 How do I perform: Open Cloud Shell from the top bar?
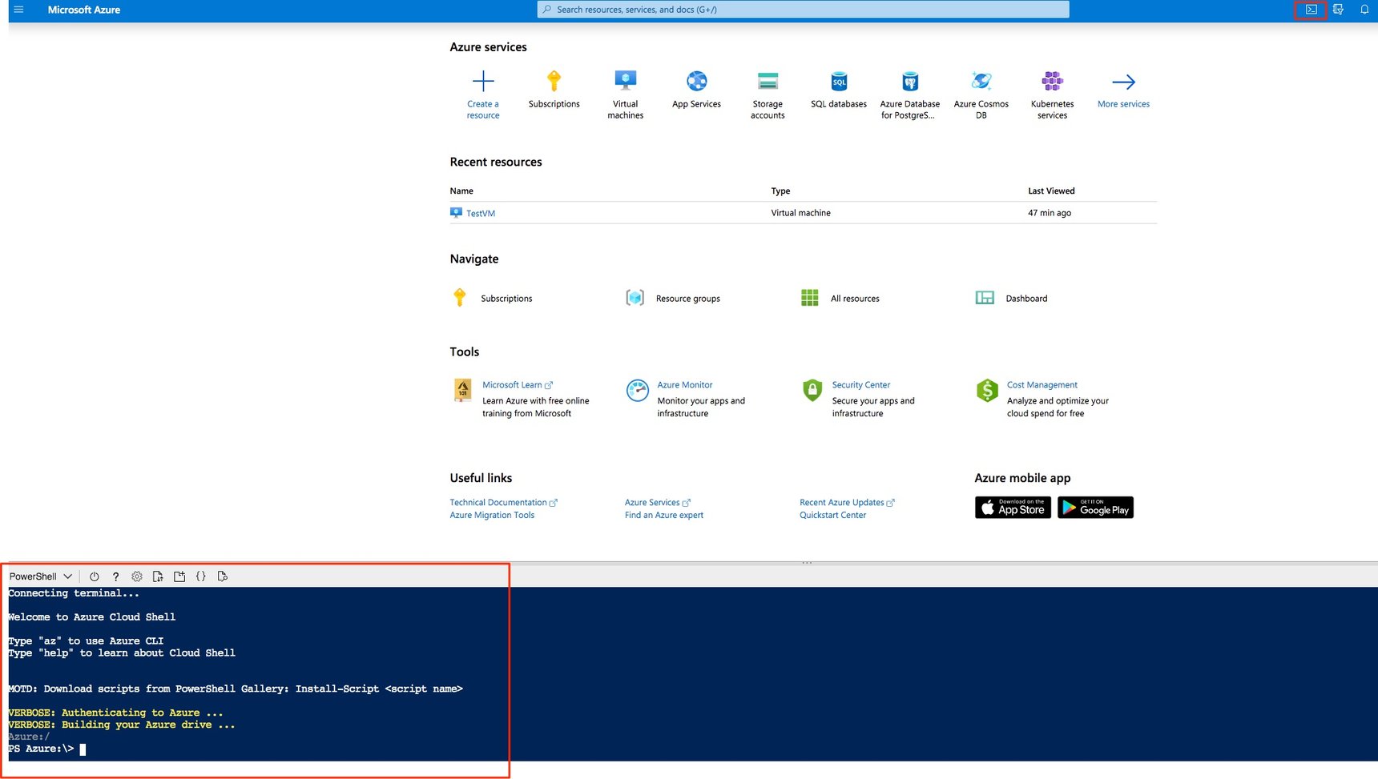(1312, 10)
